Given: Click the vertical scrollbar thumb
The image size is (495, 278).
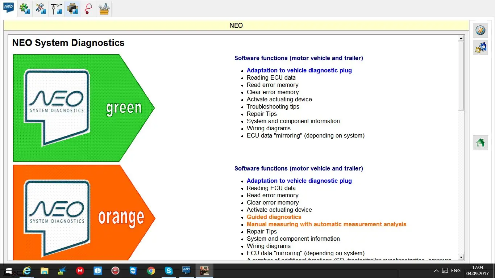Looking at the screenshot, I should (461, 76).
